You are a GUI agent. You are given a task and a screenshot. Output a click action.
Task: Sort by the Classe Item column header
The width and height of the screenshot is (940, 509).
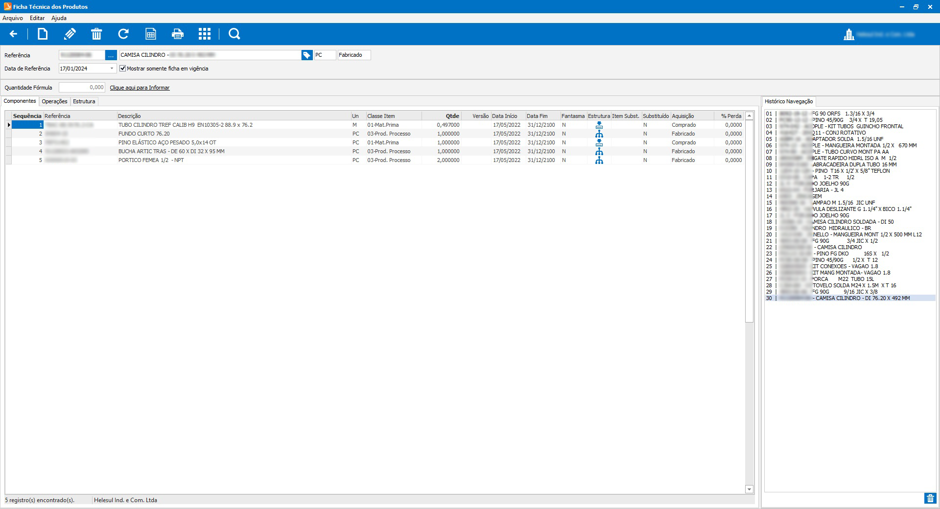tap(394, 116)
